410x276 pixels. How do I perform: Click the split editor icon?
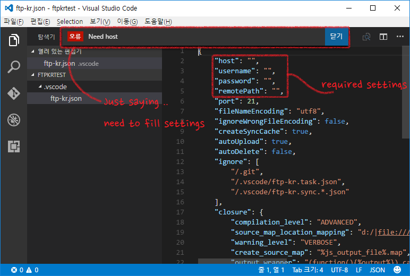coord(383,37)
